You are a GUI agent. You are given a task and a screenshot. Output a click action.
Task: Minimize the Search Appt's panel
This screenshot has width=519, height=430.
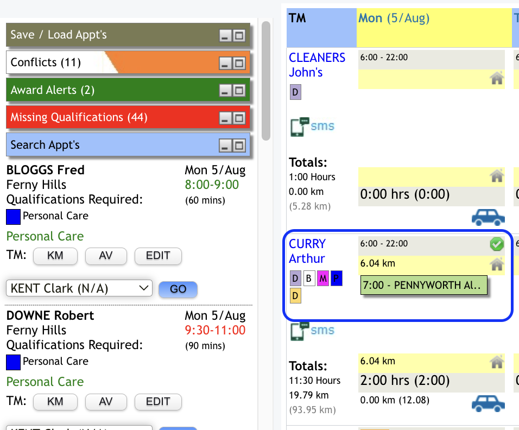click(x=225, y=146)
